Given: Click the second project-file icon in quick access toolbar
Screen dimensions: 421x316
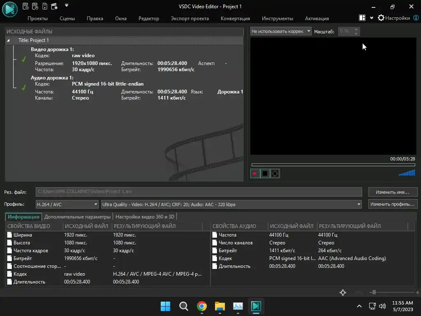Looking at the screenshot, I should (35, 6).
